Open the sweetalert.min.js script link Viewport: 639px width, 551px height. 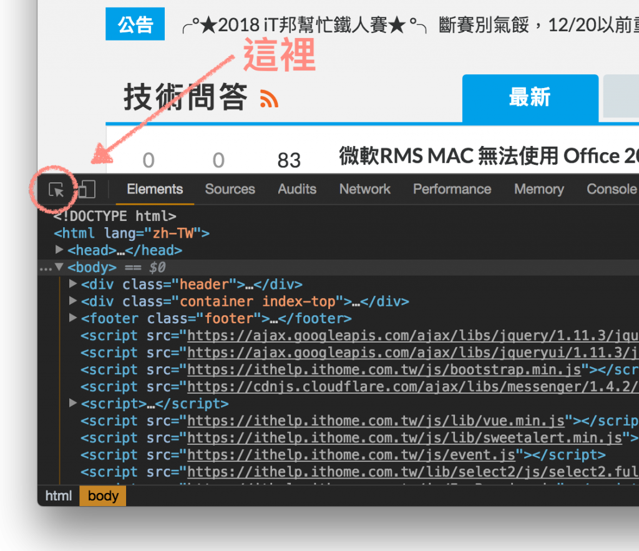tap(404, 437)
